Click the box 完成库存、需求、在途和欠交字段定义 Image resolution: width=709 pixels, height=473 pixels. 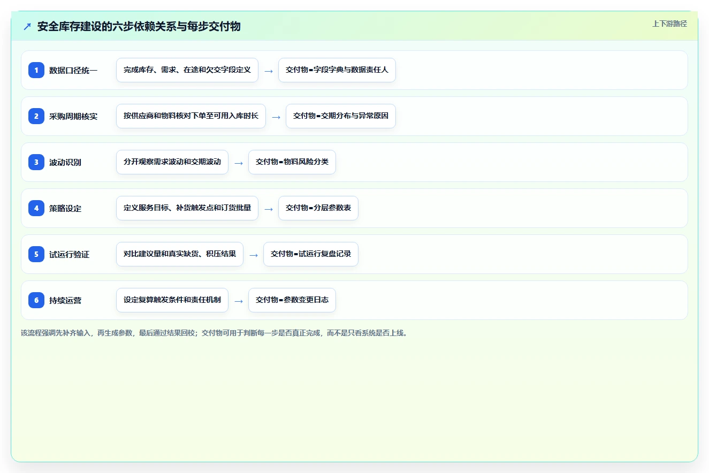coord(187,70)
